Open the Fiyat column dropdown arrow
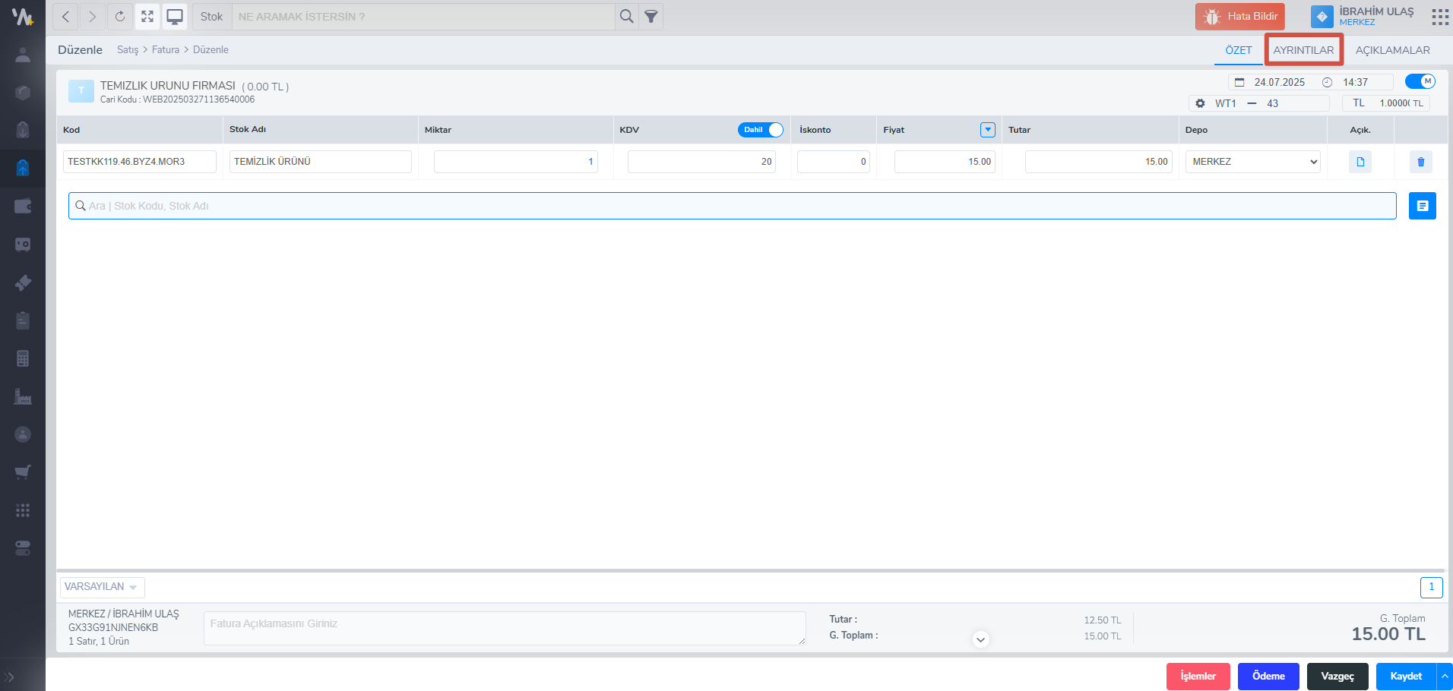Viewport: 1453px width, 691px height. click(x=987, y=130)
